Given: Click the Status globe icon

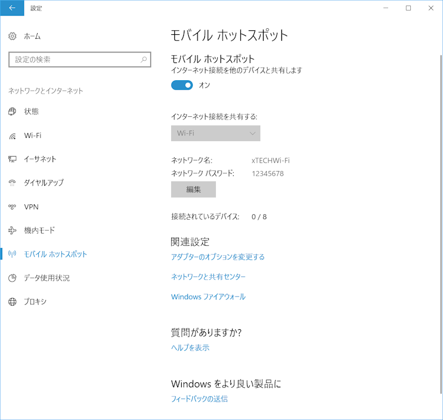Looking at the screenshot, I should 13,111.
